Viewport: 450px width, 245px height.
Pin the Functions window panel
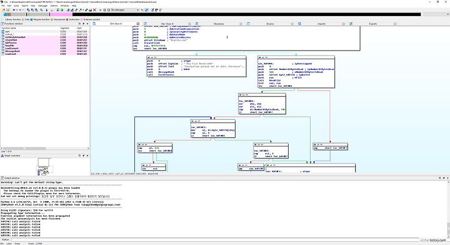pyautogui.click(x=84, y=24)
